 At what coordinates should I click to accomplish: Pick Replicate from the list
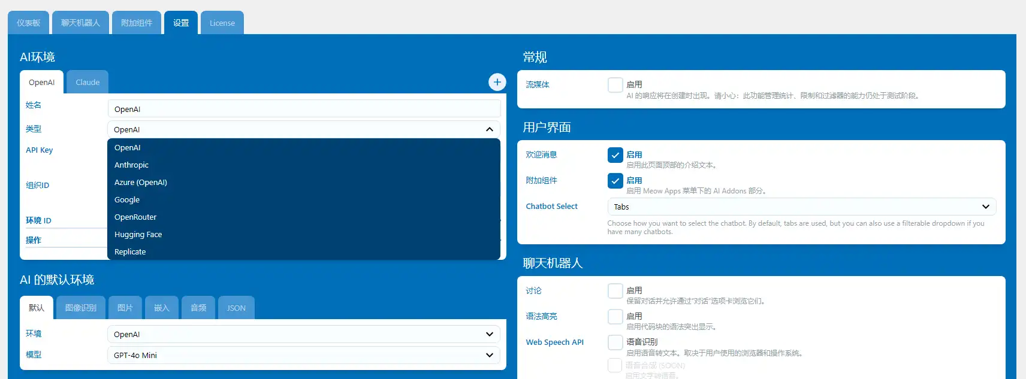tap(304, 251)
